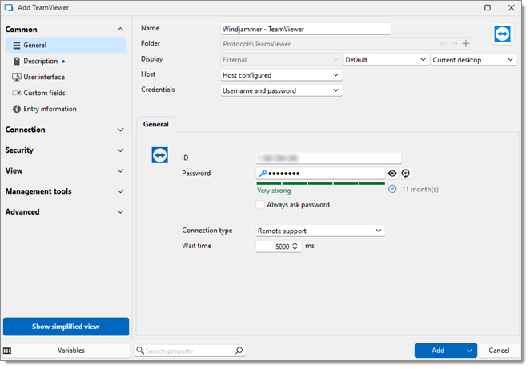This screenshot has height=369, width=530.
Task: Enable Always ask password checkbox
Action: coord(260,205)
